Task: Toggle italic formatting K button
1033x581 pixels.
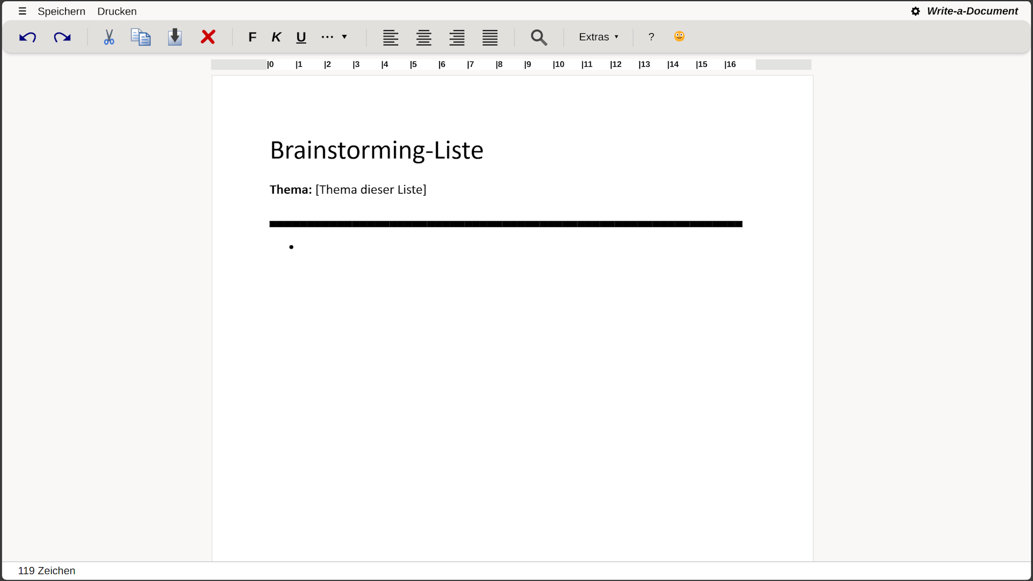Action: pyautogui.click(x=276, y=37)
